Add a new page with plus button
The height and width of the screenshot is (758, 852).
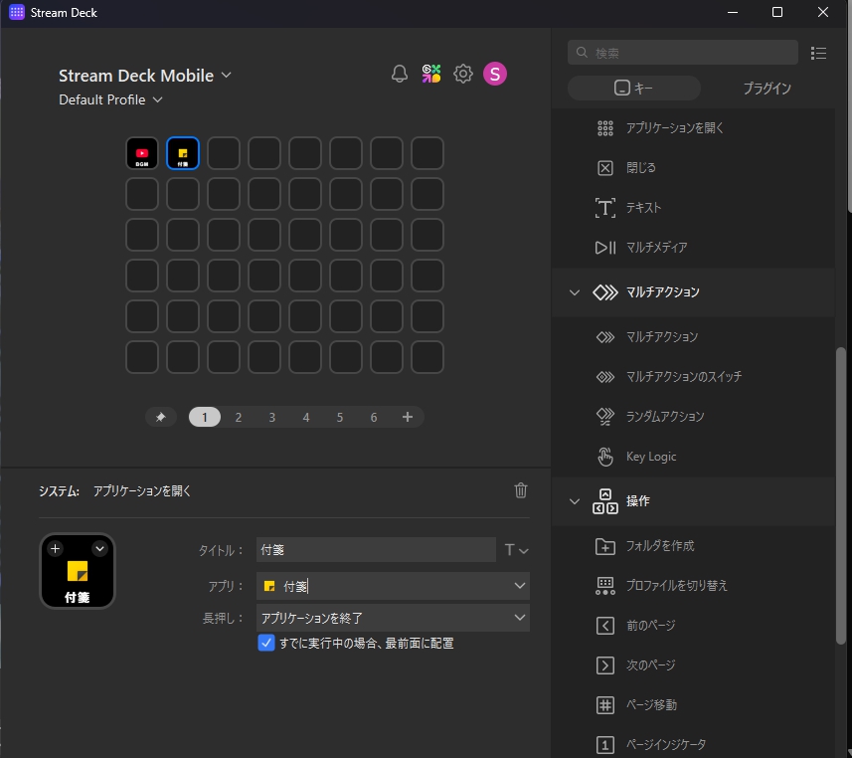(408, 418)
